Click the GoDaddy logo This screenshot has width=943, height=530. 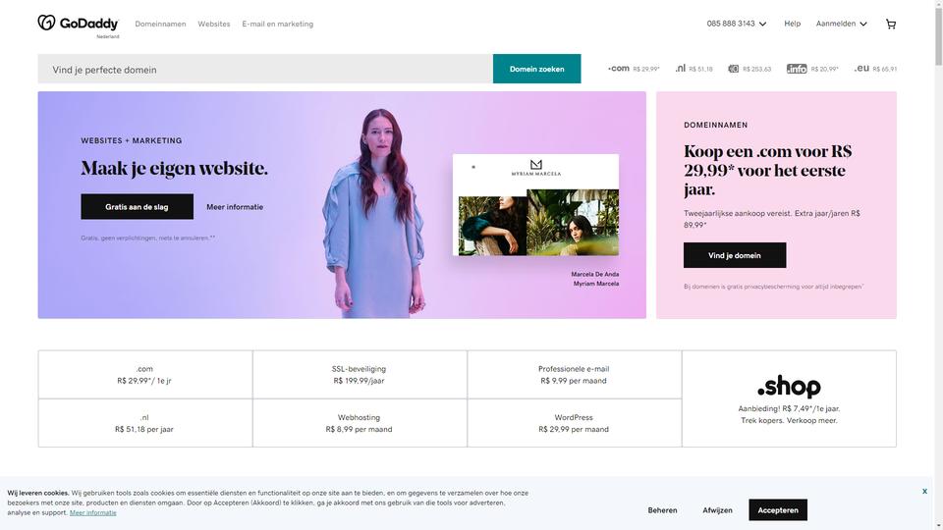[79, 24]
